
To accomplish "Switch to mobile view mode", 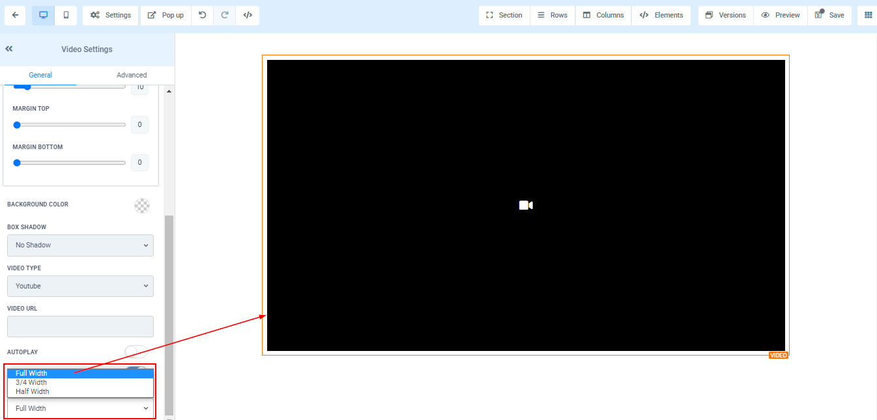I will point(66,16).
